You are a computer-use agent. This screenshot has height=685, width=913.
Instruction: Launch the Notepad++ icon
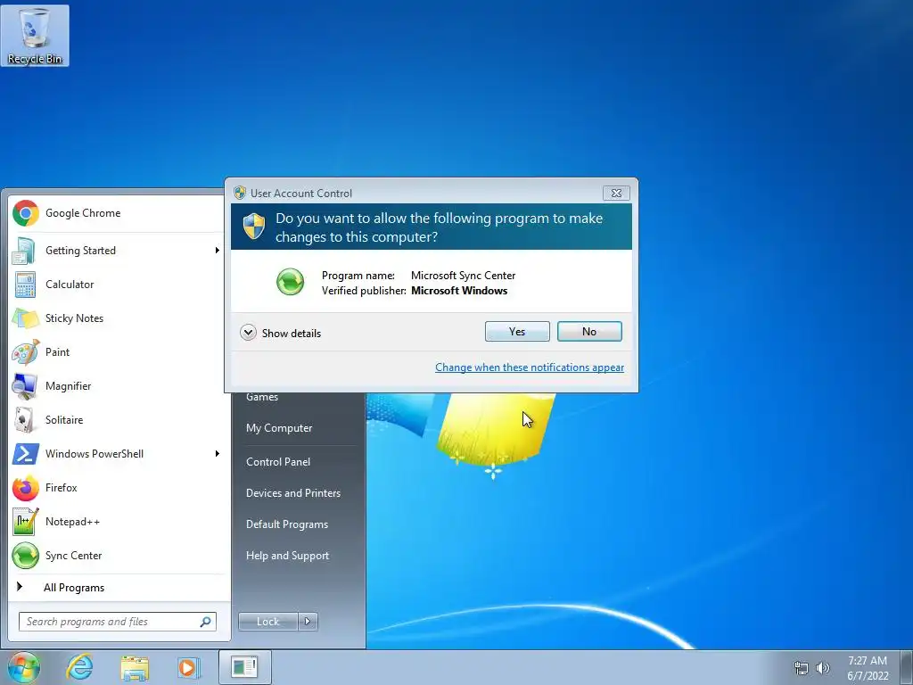[25, 521]
